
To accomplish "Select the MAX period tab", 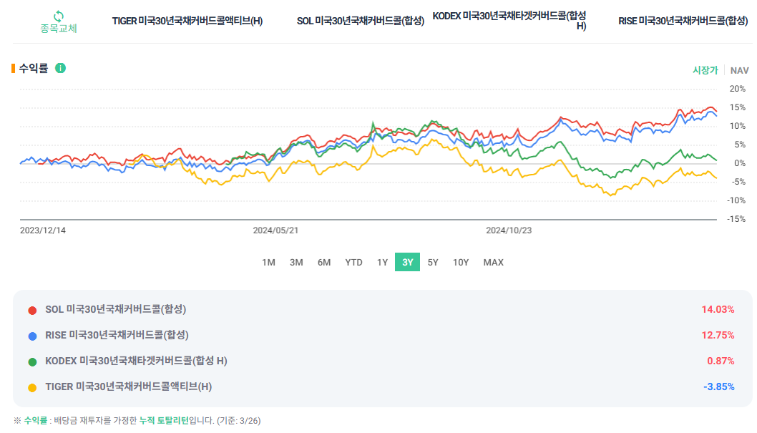I will pos(494,262).
